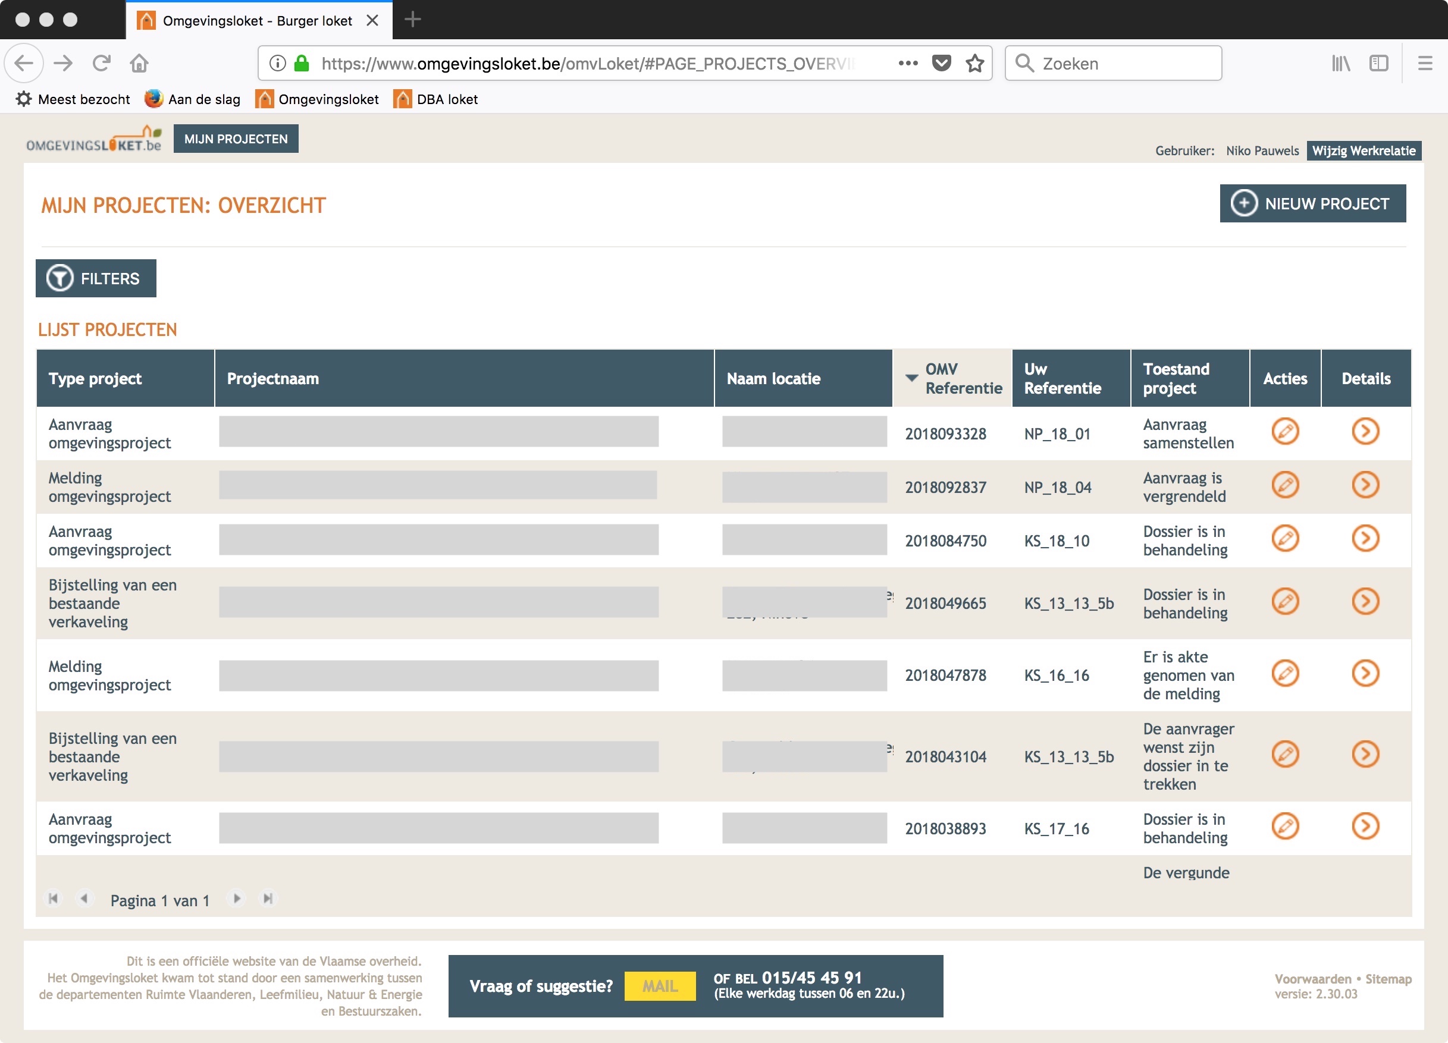
Task: Save page to Pocket
Action: [941, 63]
